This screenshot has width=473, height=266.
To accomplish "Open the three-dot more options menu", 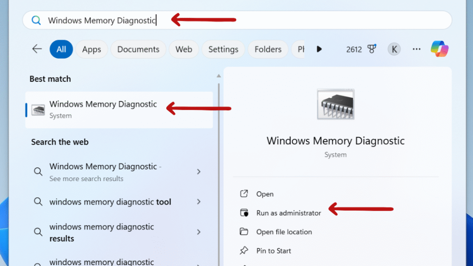I will point(417,49).
